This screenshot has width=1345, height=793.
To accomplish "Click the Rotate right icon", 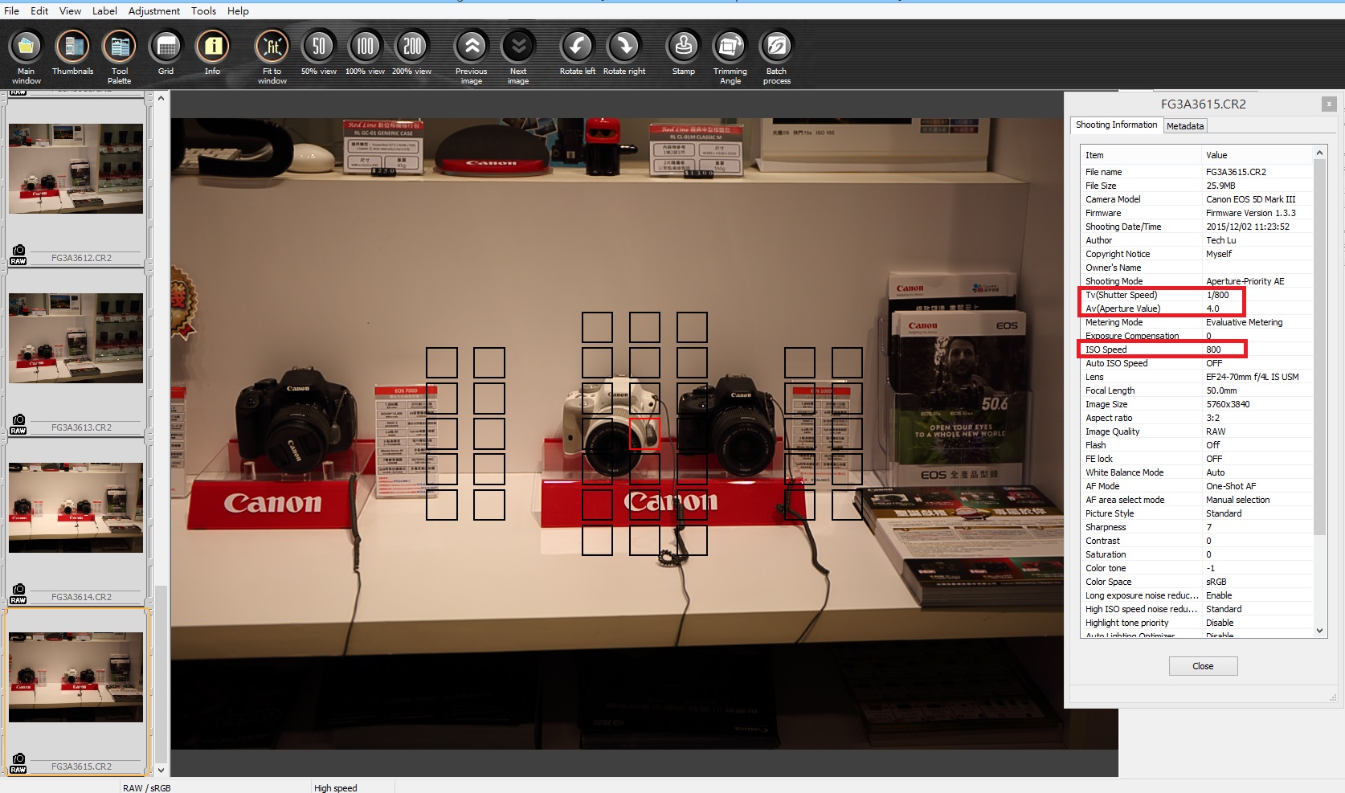I will pos(624,47).
